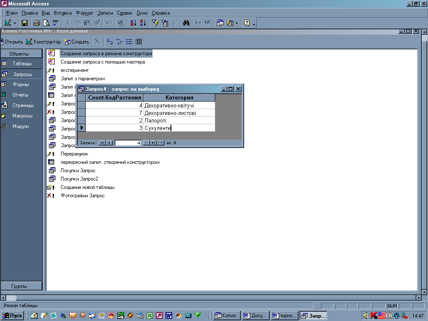Switch to List view icon
This screenshot has height=321, width=428.
[x=129, y=42]
